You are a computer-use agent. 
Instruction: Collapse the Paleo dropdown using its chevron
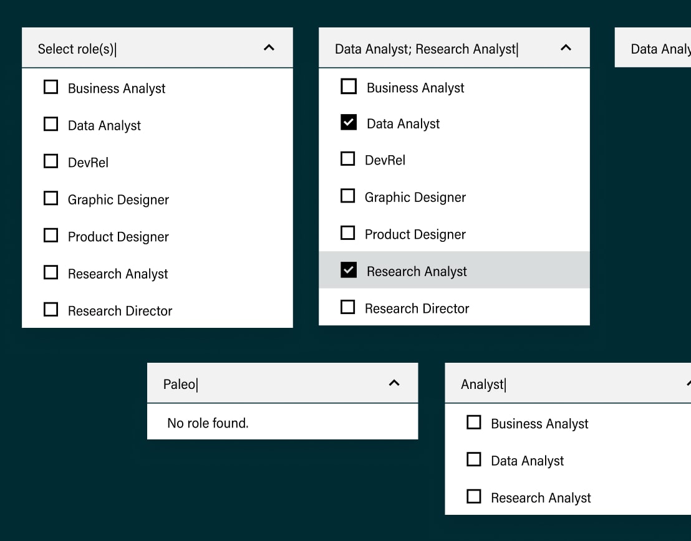pos(394,383)
